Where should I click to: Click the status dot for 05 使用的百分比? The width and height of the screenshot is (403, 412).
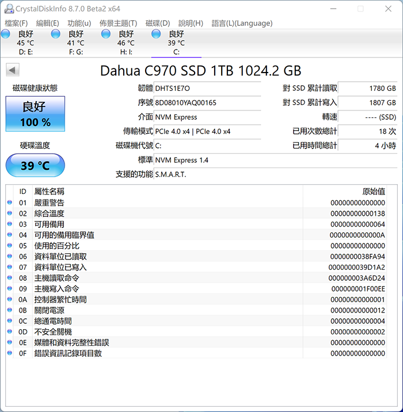[x=10, y=245]
